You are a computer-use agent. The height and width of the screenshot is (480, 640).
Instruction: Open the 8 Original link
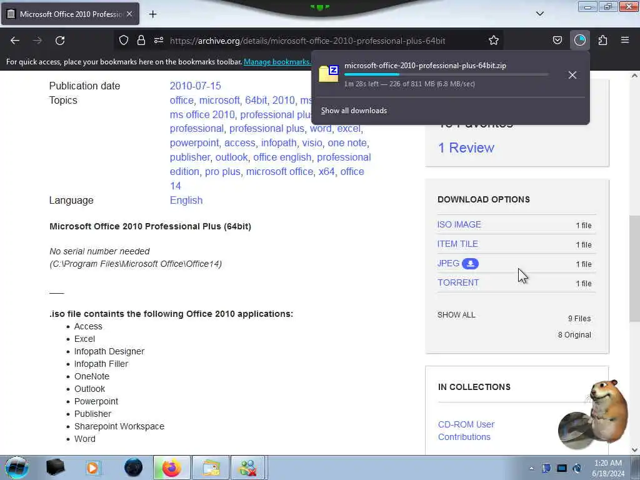[574, 335]
